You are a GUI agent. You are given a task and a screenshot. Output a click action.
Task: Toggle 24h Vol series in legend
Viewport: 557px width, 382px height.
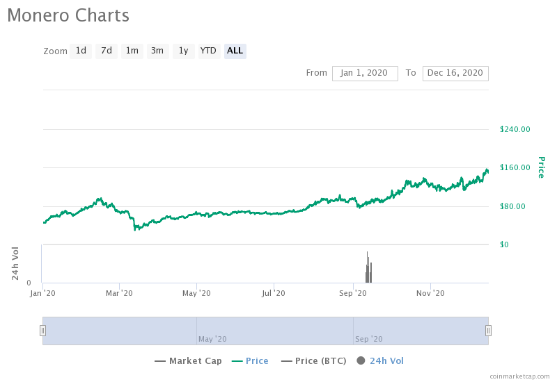click(x=380, y=360)
